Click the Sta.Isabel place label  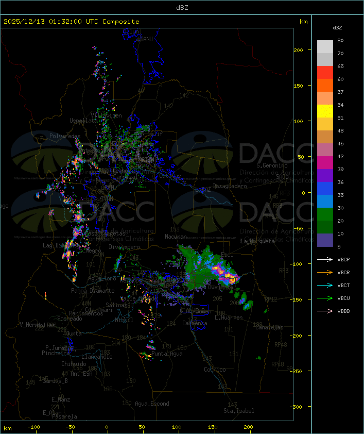tap(239, 411)
